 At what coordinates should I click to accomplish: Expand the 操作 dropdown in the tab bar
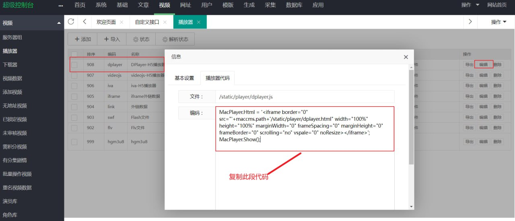coord(499,22)
